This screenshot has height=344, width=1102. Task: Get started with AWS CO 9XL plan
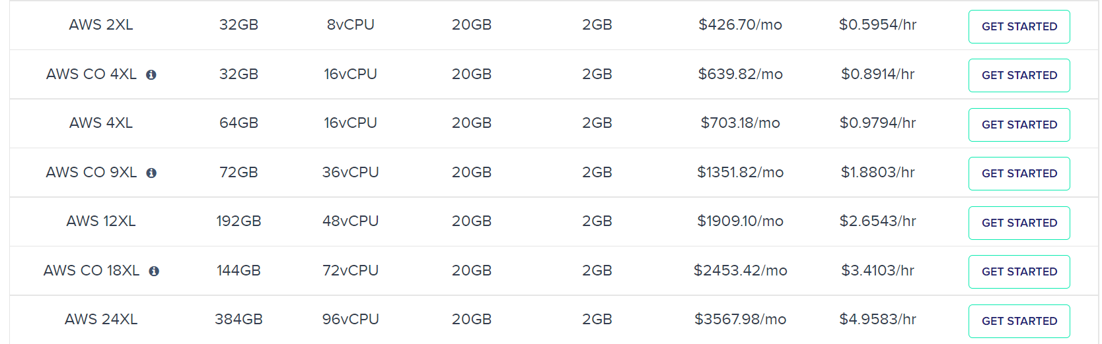[x=1019, y=174]
